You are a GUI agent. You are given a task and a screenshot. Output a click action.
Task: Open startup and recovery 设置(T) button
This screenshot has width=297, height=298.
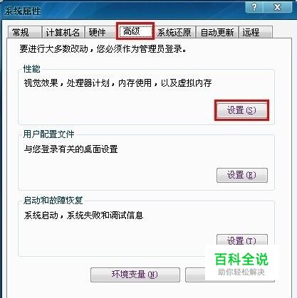(242, 240)
